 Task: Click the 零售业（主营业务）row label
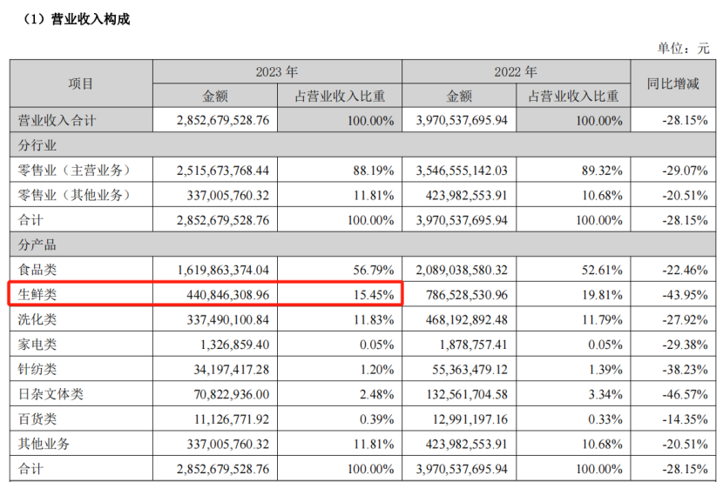(x=68, y=169)
